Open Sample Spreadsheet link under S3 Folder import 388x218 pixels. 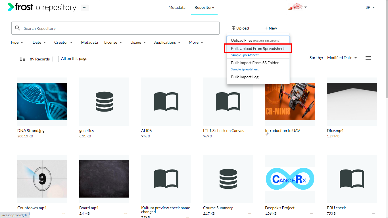(x=245, y=69)
